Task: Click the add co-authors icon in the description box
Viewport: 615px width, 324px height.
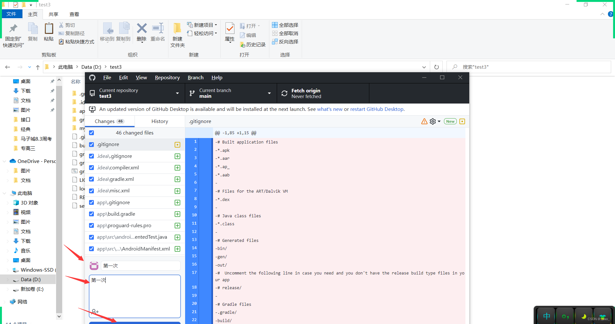Action: coord(95,312)
